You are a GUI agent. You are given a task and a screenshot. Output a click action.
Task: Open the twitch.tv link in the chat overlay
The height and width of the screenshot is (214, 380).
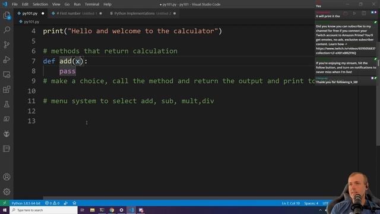(x=346, y=51)
